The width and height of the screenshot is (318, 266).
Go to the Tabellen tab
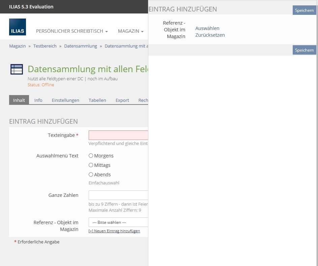(97, 100)
